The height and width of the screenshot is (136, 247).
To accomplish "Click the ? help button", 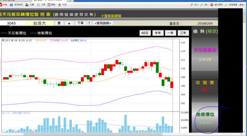I will pos(89,23).
